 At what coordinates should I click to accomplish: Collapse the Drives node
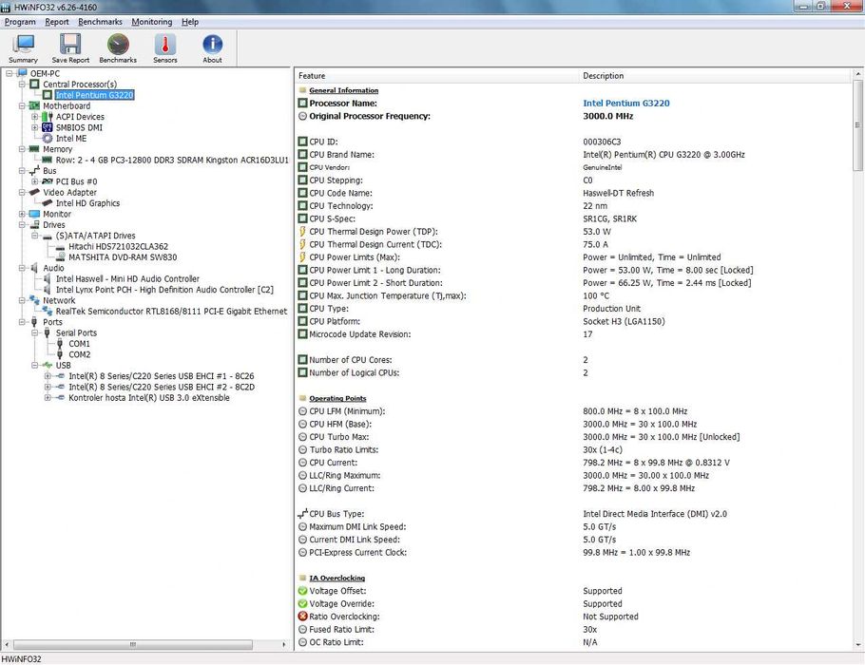22,225
